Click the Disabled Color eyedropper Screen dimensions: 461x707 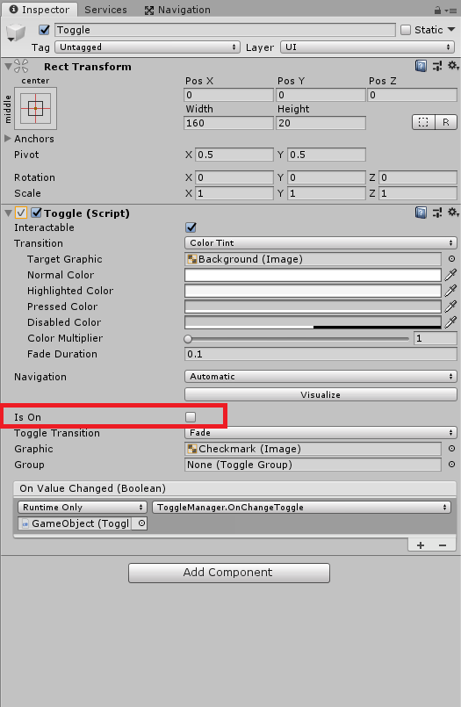[x=450, y=322]
